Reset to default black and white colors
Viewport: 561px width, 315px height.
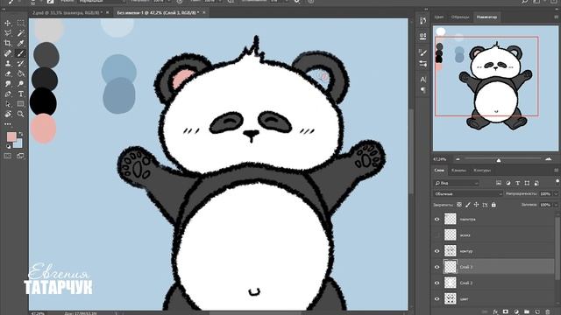click(x=8, y=146)
